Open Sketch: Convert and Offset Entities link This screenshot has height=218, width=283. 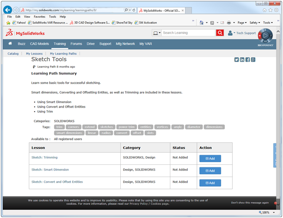coord(57,182)
